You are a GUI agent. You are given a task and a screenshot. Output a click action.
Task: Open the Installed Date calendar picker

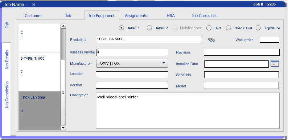tap(275, 64)
